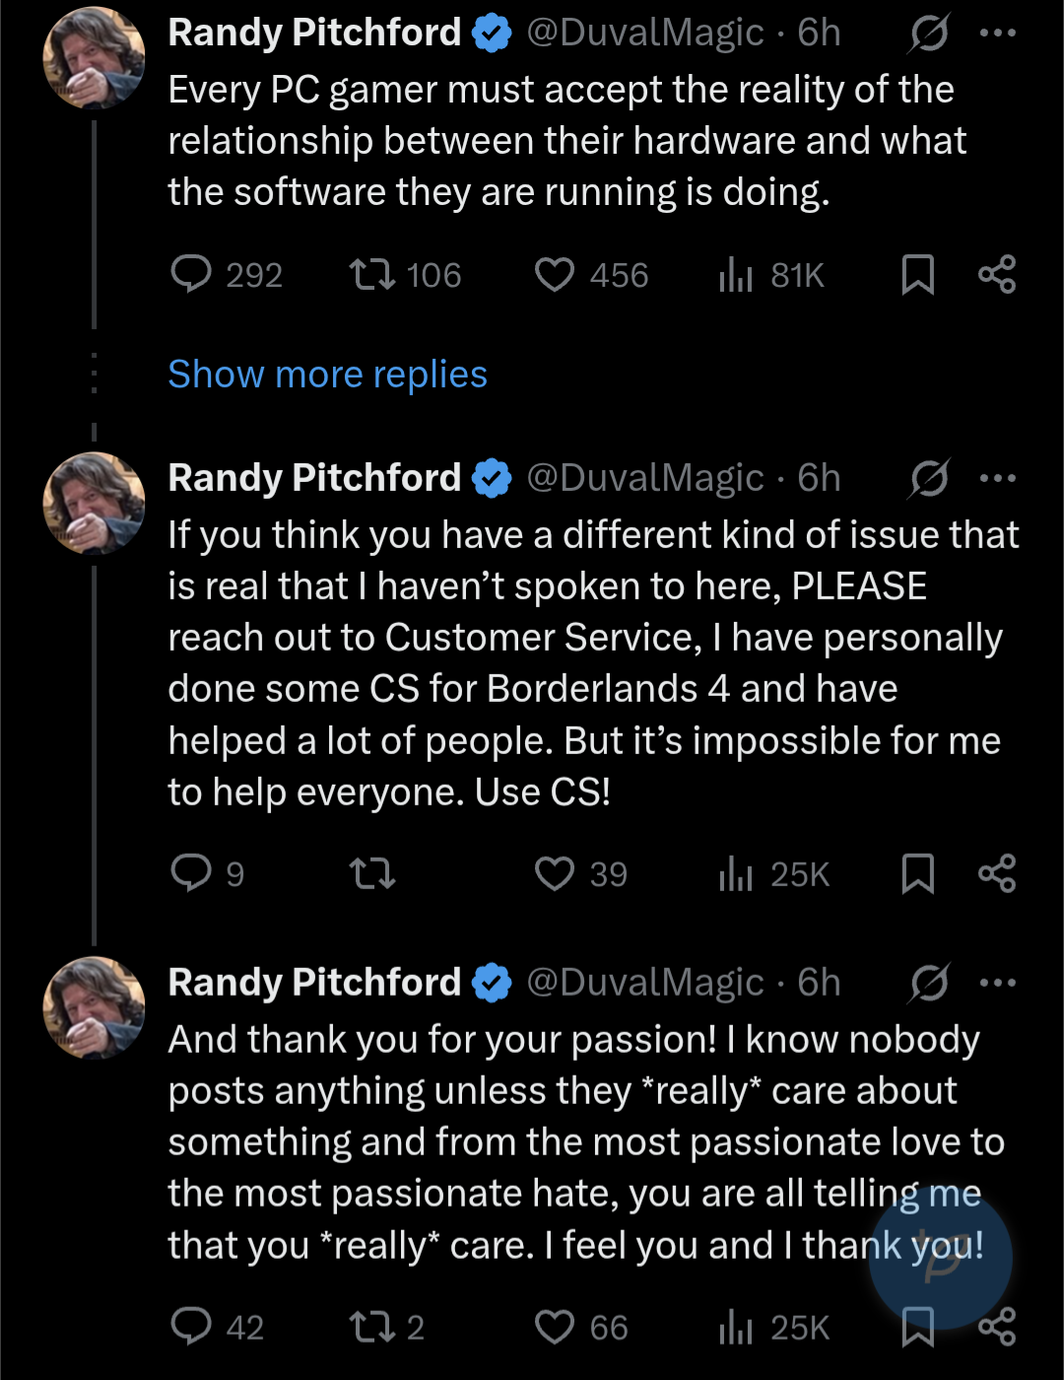View analytics showing 81K views
Screen dimensions: 1064x1380
tap(735, 274)
